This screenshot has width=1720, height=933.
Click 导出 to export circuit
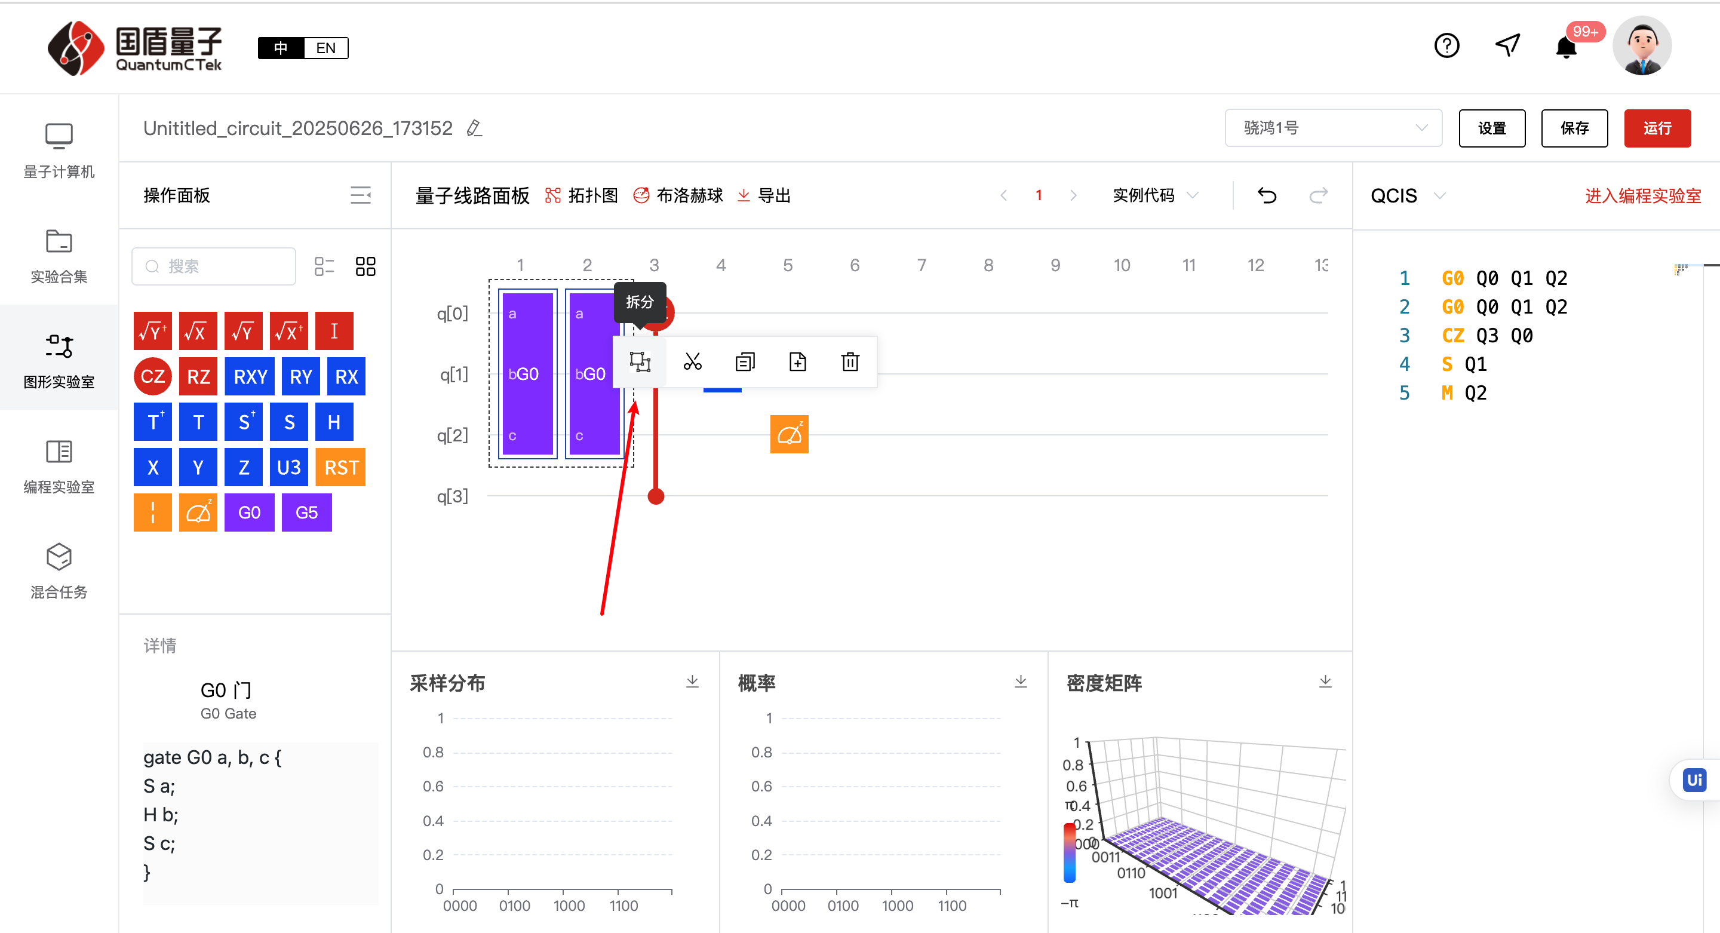[x=763, y=196]
